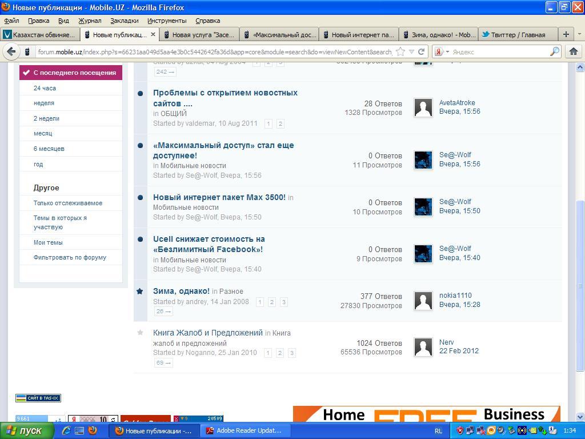Launch Firefox from the quick launch bar
The height and width of the screenshot is (439, 585).
click(x=93, y=430)
